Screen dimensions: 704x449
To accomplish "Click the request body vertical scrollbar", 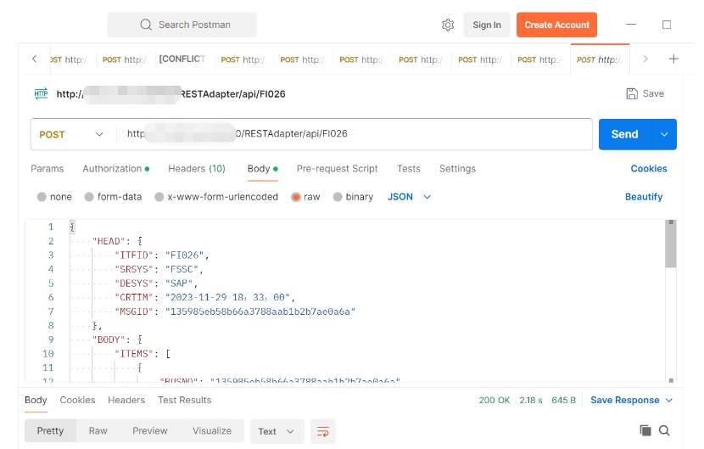I will click(670, 246).
